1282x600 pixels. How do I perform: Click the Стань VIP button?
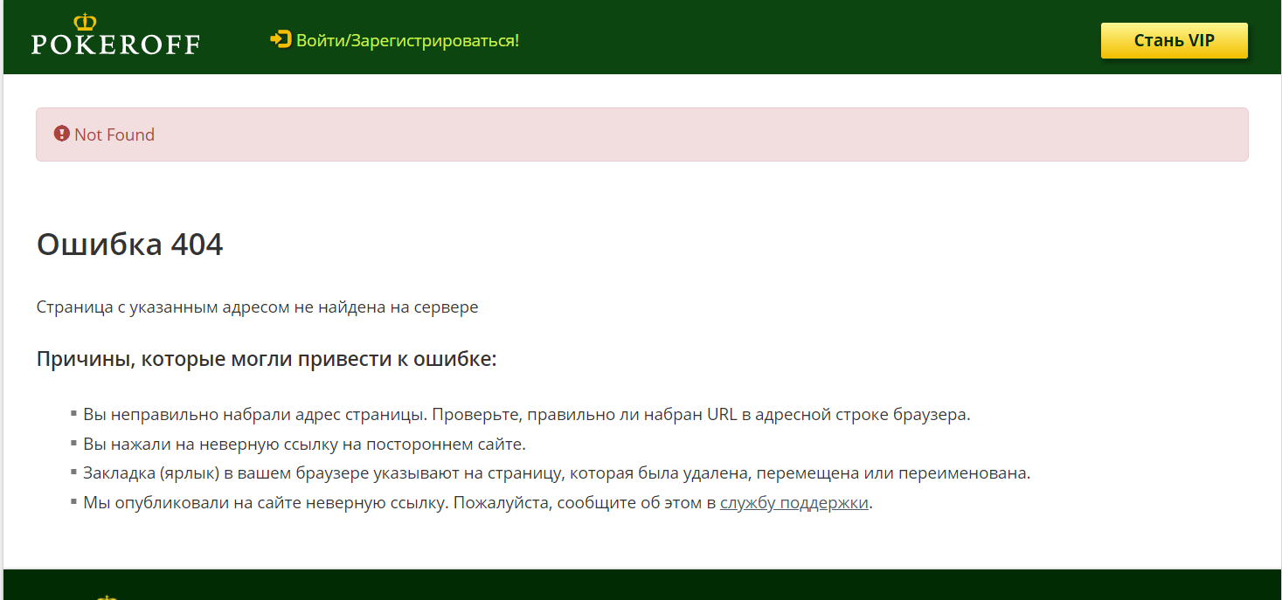coord(1174,40)
